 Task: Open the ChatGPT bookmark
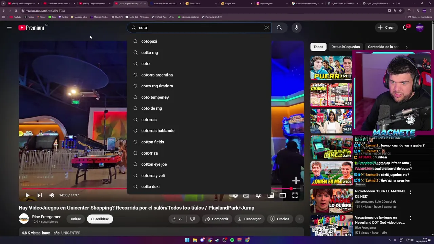pos(117,17)
